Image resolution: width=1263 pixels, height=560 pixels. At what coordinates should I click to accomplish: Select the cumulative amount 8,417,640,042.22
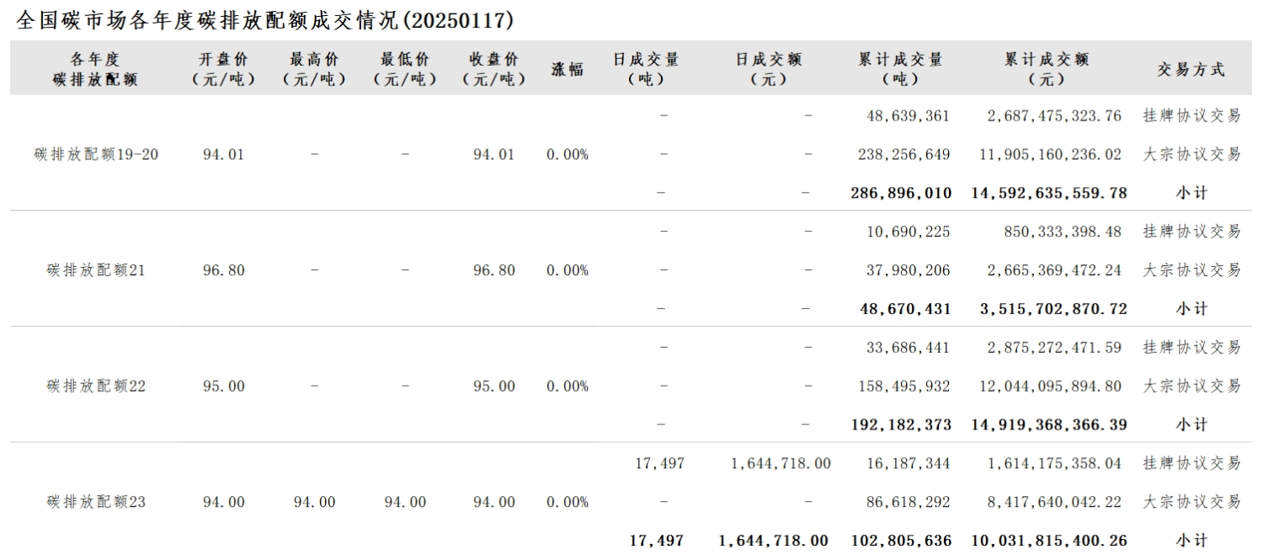pos(1054,502)
